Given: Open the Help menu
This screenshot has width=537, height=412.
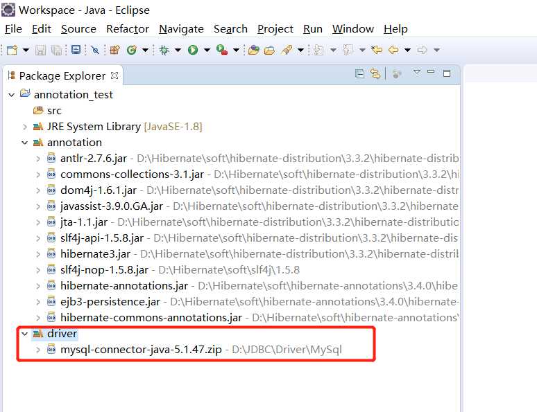Looking at the screenshot, I should (x=395, y=29).
